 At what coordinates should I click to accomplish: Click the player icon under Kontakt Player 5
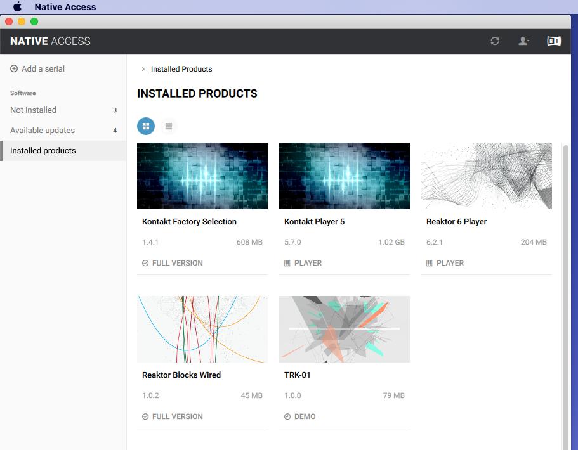coord(287,263)
